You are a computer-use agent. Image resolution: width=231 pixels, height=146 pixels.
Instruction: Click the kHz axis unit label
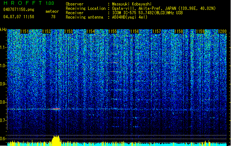pyautogui.click(x=3, y=30)
